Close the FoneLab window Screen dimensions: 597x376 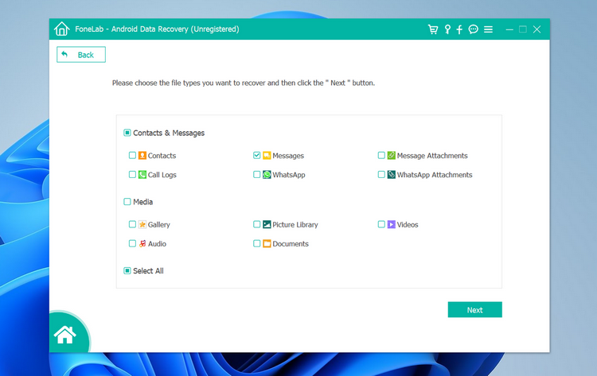coord(537,29)
